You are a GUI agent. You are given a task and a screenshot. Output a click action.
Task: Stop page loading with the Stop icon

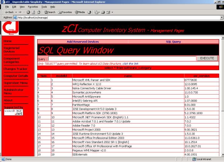click(28, 12)
